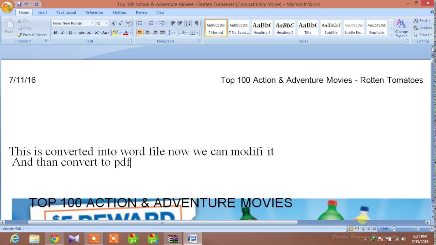Open the font size dropdown
The width and height of the screenshot is (436, 245).
pos(106,23)
